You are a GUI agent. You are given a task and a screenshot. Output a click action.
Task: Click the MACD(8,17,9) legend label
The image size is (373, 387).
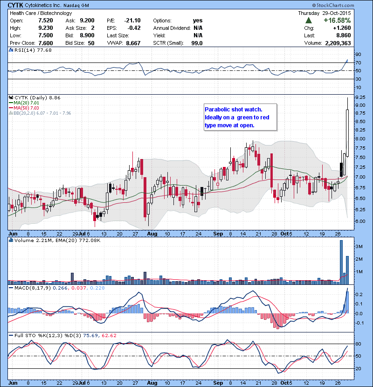pos(33,288)
